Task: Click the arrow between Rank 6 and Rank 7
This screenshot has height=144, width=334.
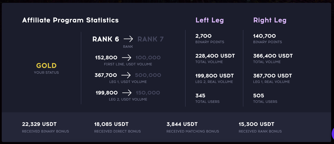Action: coord(128,39)
